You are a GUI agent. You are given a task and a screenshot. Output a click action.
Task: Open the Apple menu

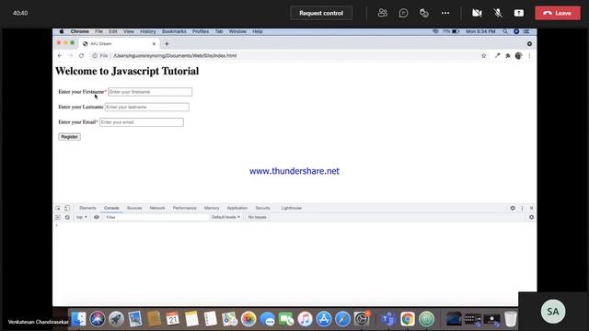[62, 31]
